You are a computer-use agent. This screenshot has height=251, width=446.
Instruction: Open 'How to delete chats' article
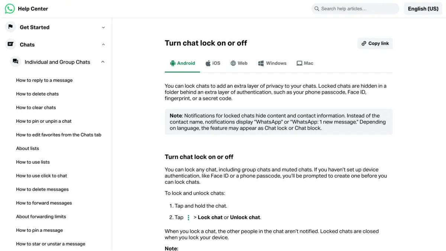click(37, 94)
